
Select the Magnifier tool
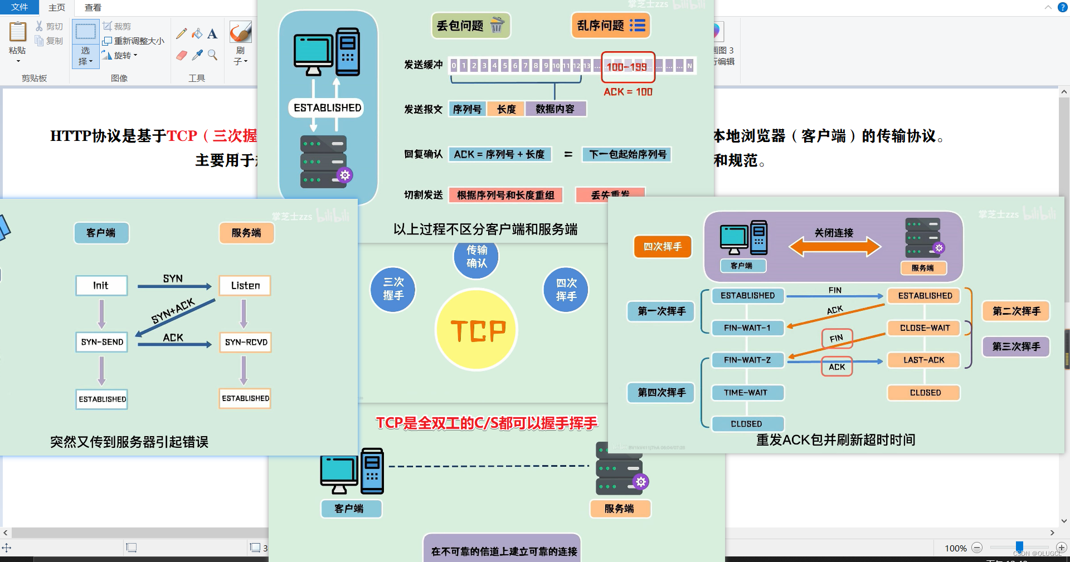point(212,55)
